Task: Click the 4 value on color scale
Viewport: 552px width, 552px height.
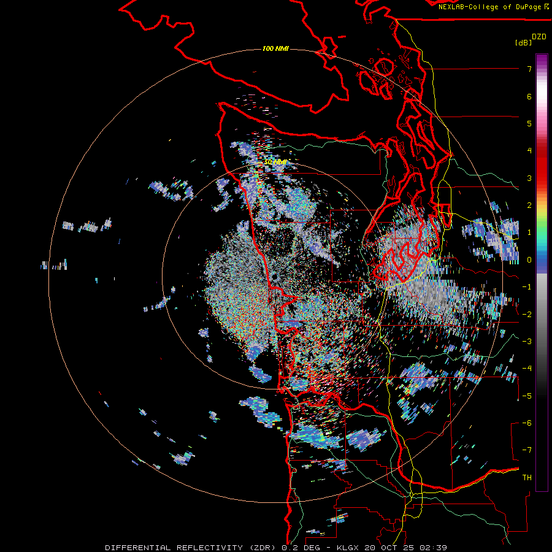Action: [529, 151]
